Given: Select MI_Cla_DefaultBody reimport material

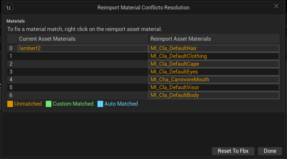Looking at the screenshot, I should pyautogui.click(x=214, y=95).
